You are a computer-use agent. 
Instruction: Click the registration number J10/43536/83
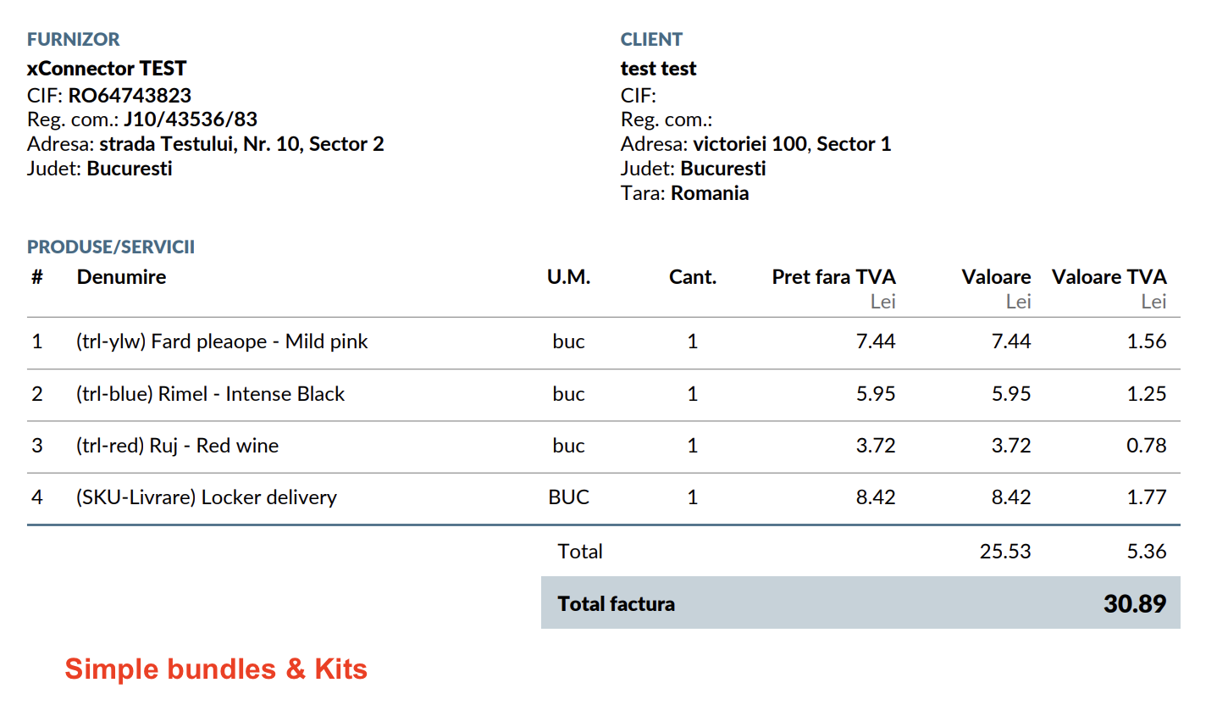pyautogui.click(x=191, y=119)
